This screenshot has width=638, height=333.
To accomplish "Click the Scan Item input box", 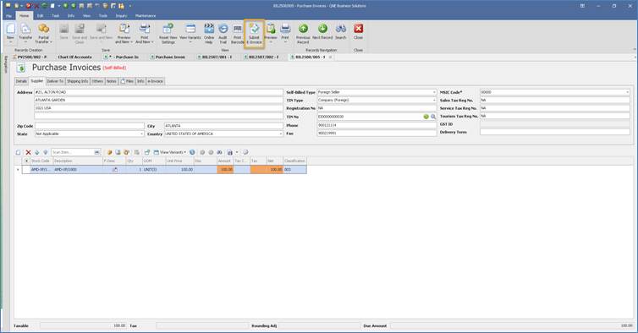I will 73,152.
